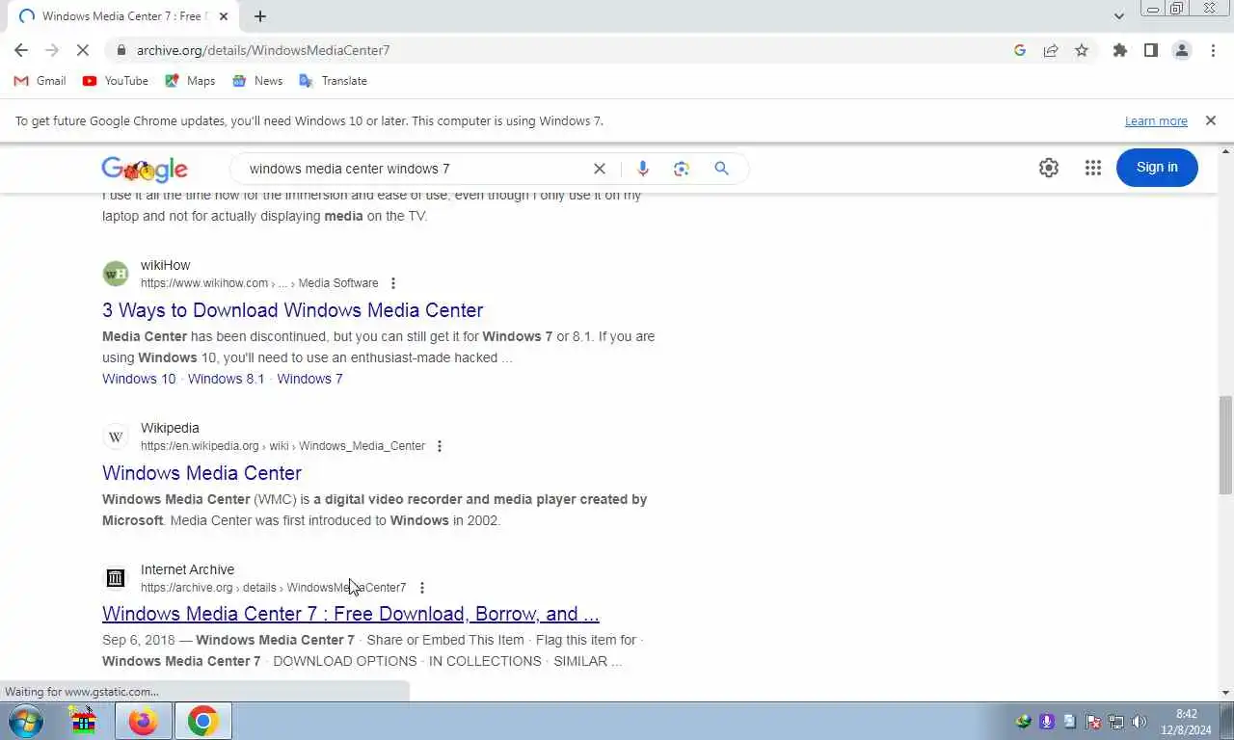Search by image with Google Lens icon
1234x740 pixels.
tap(682, 169)
